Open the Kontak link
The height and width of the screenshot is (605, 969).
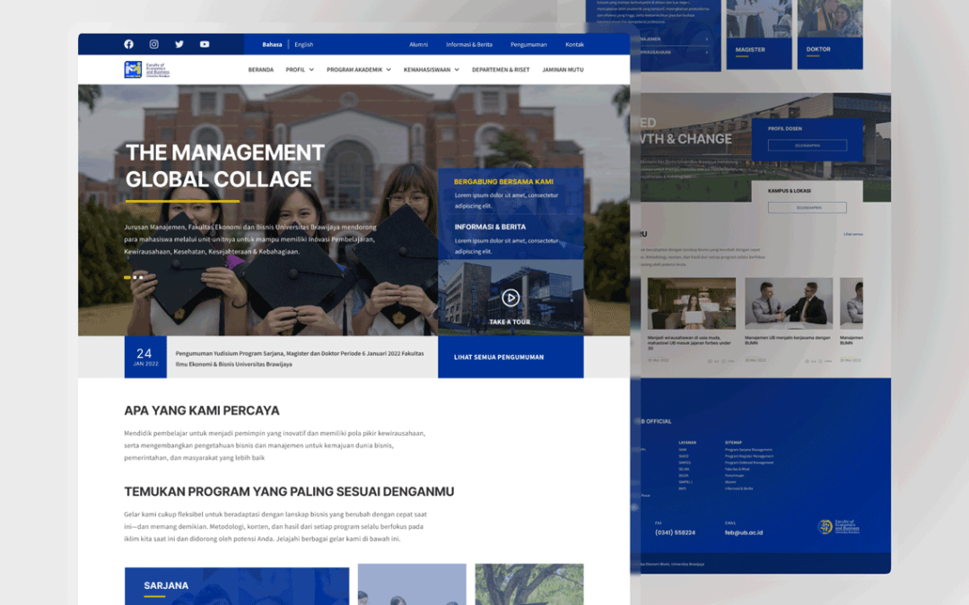coord(575,45)
